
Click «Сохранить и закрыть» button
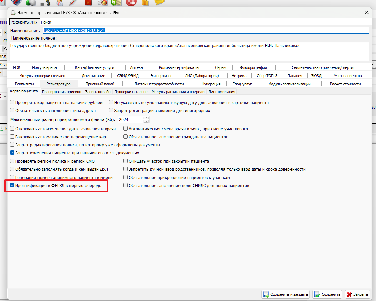[x=285, y=294]
